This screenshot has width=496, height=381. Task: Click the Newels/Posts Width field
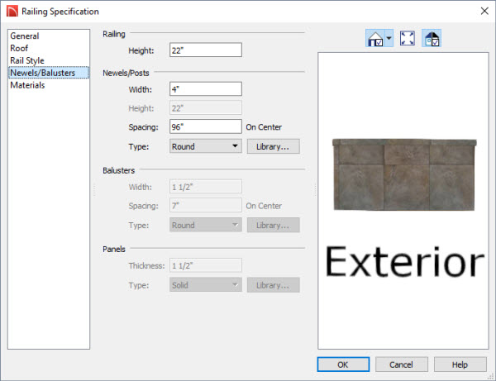point(206,89)
